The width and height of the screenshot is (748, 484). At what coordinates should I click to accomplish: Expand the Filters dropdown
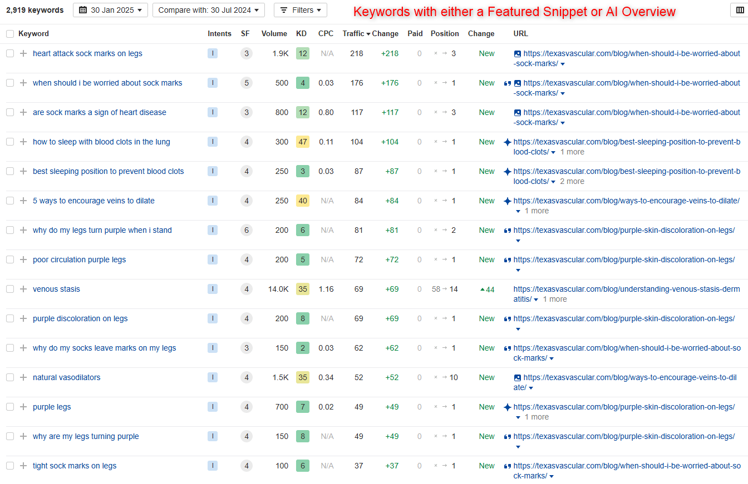click(301, 10)
